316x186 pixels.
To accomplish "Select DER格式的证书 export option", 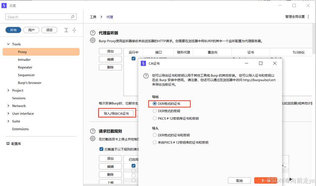I will [155, 103].
